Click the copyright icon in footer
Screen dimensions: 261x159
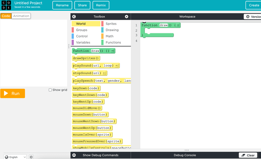tap(31, 157)
